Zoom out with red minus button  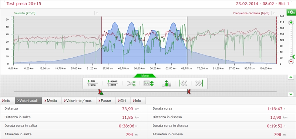tap(291, 61)
